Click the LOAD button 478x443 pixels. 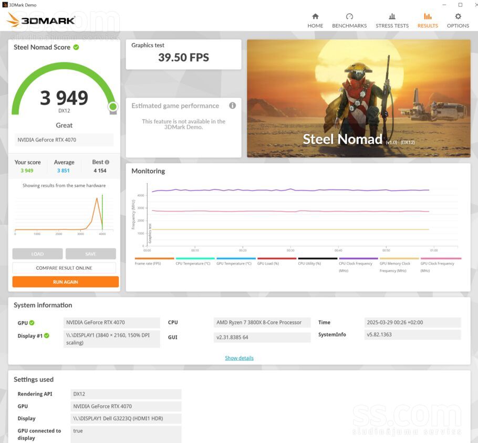(37, 254)
